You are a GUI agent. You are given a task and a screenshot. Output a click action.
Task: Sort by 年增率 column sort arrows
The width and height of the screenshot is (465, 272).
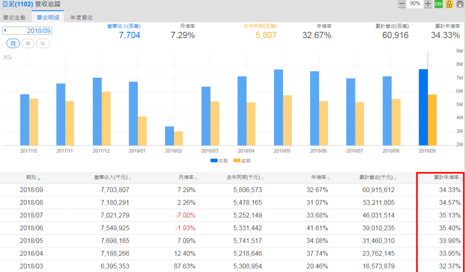(x=329, y=178)
